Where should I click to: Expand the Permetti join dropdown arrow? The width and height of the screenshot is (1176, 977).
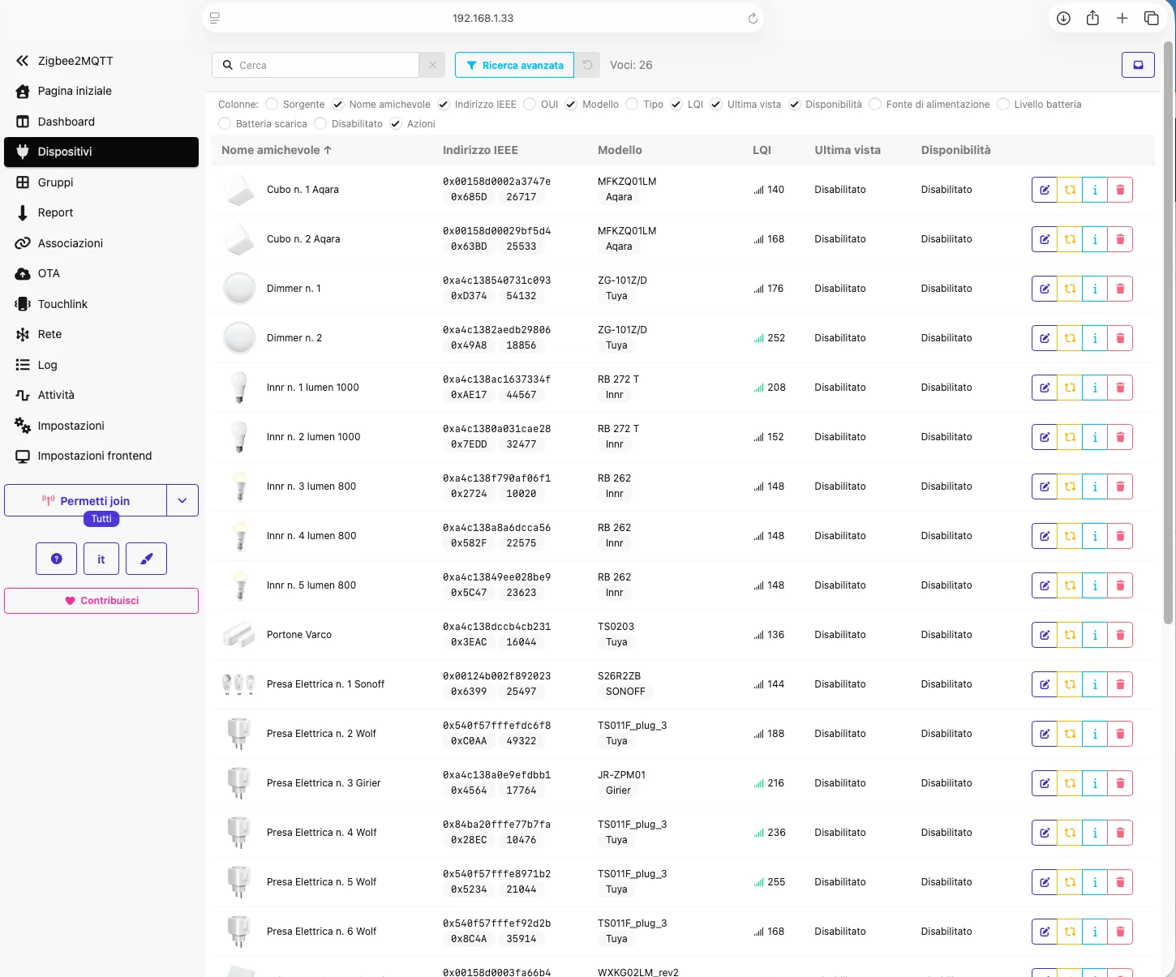(182, 500)
